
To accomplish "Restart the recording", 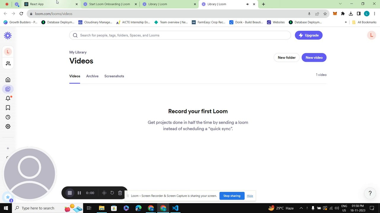I will 112,193.
